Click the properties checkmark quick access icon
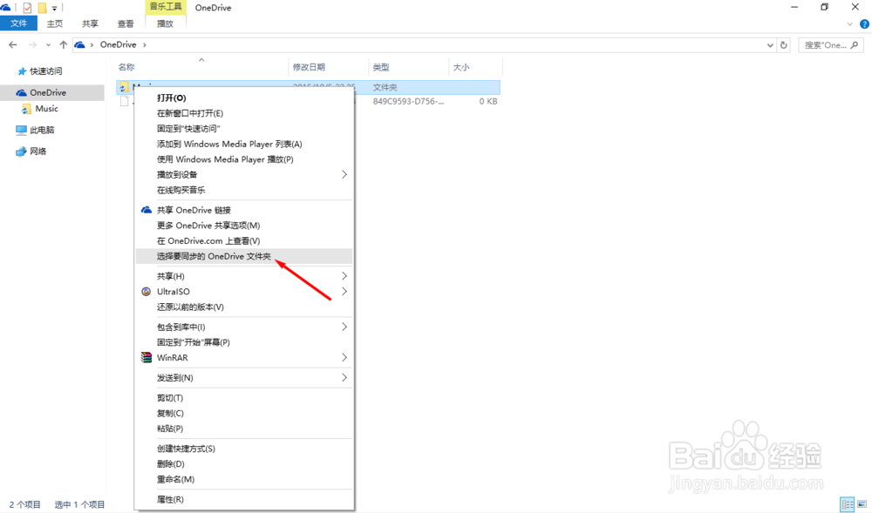 coord(27,8)
